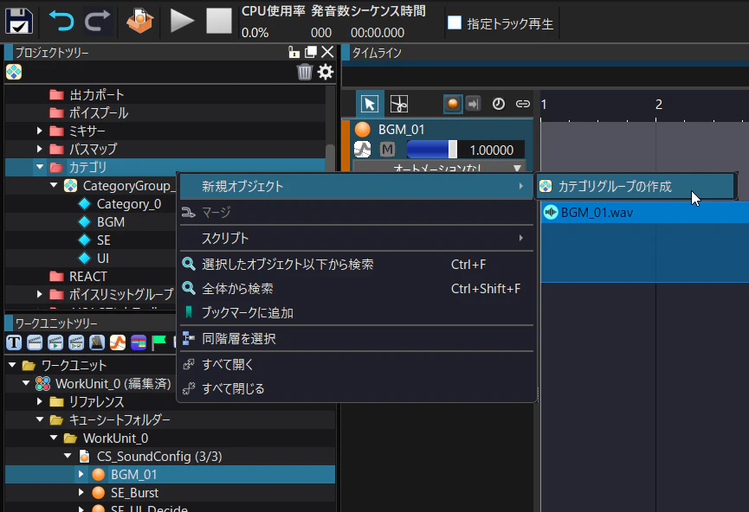
Task: Click the first clapperboard icon in work unit toolbar
Action: point(35,342)
